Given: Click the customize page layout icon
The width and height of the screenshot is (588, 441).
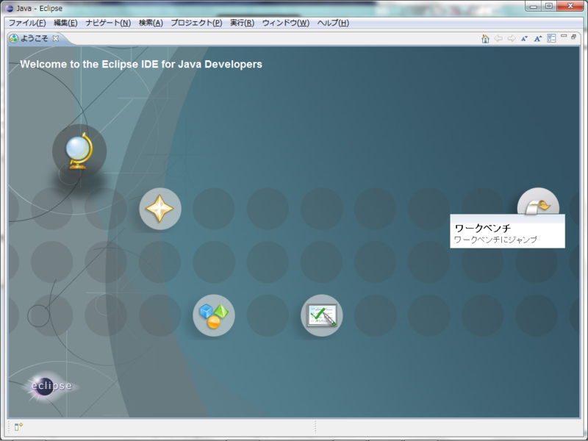Looking at the screenshot, I should (x=551, y=38).
